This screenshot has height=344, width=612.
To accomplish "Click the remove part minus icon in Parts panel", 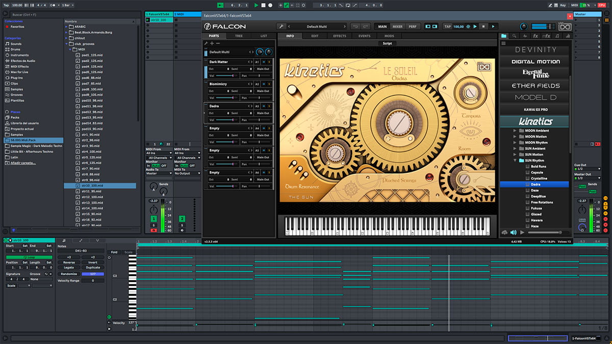I will coord(218,44).
